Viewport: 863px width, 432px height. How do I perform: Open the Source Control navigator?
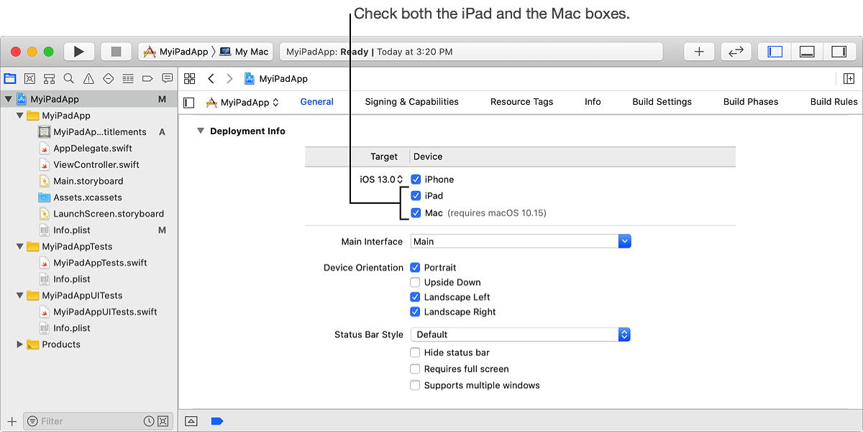29,78
